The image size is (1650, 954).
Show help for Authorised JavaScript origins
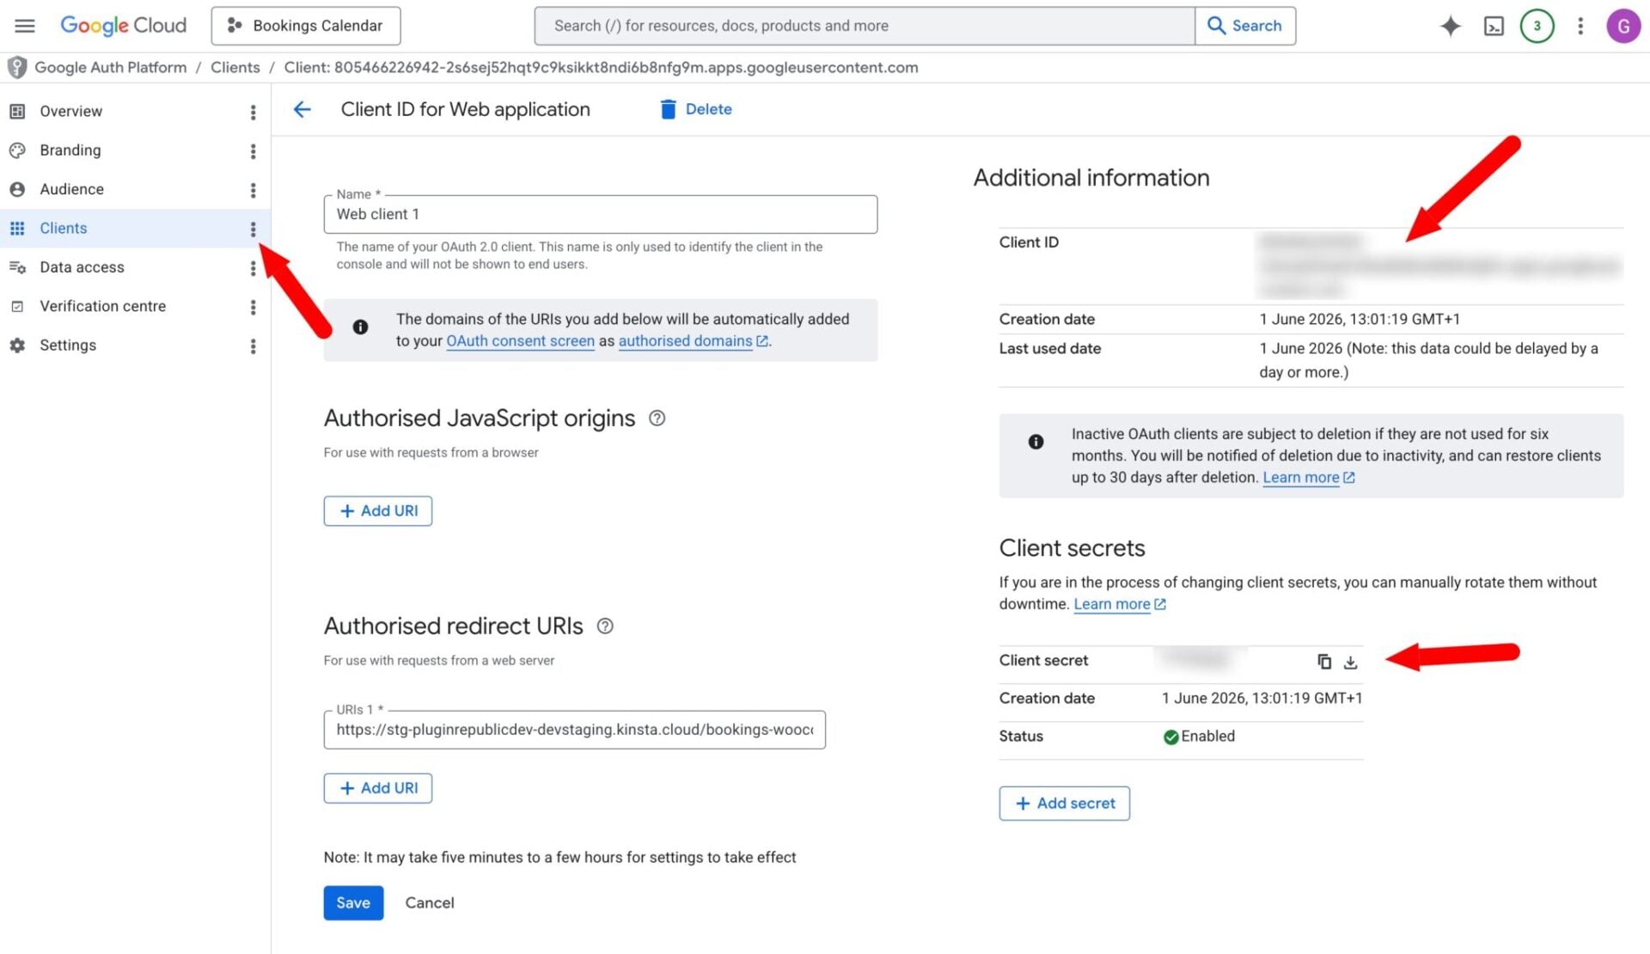click(657, 419)
